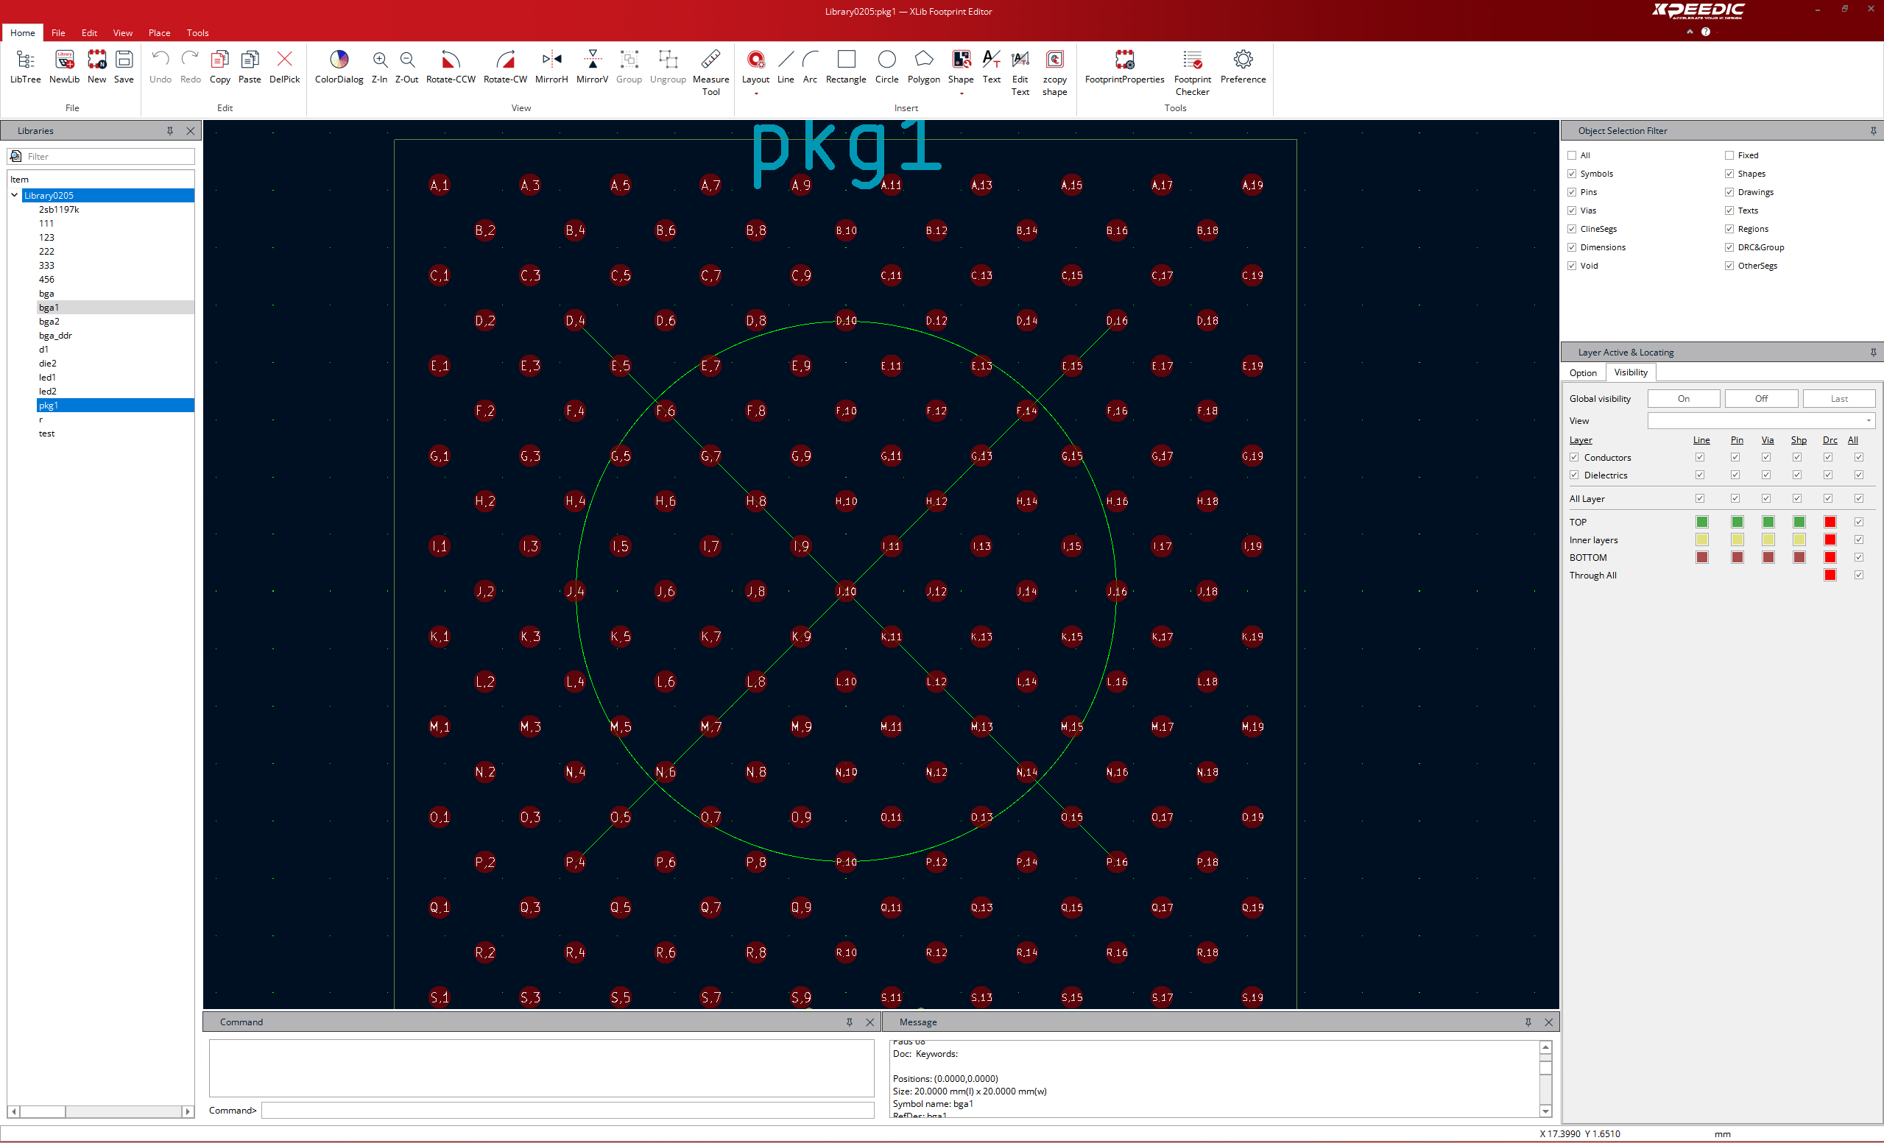Click the Inner layers Pin color swatch

coord(1737,539)
